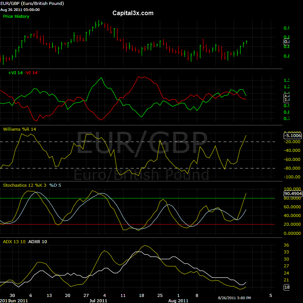Click the -60.000 Williams scale value
Screen dimensions: 303x303
coord(292,159)
